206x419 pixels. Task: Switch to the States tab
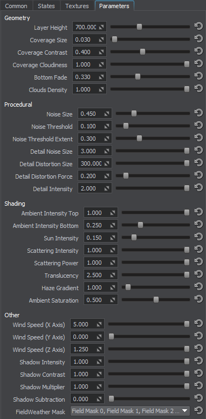pos(46,6)
